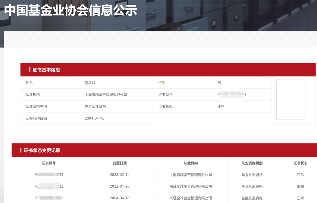Click the 从业机构 column header in records table
Screen dimensions: 317x203
click(191, 163)
